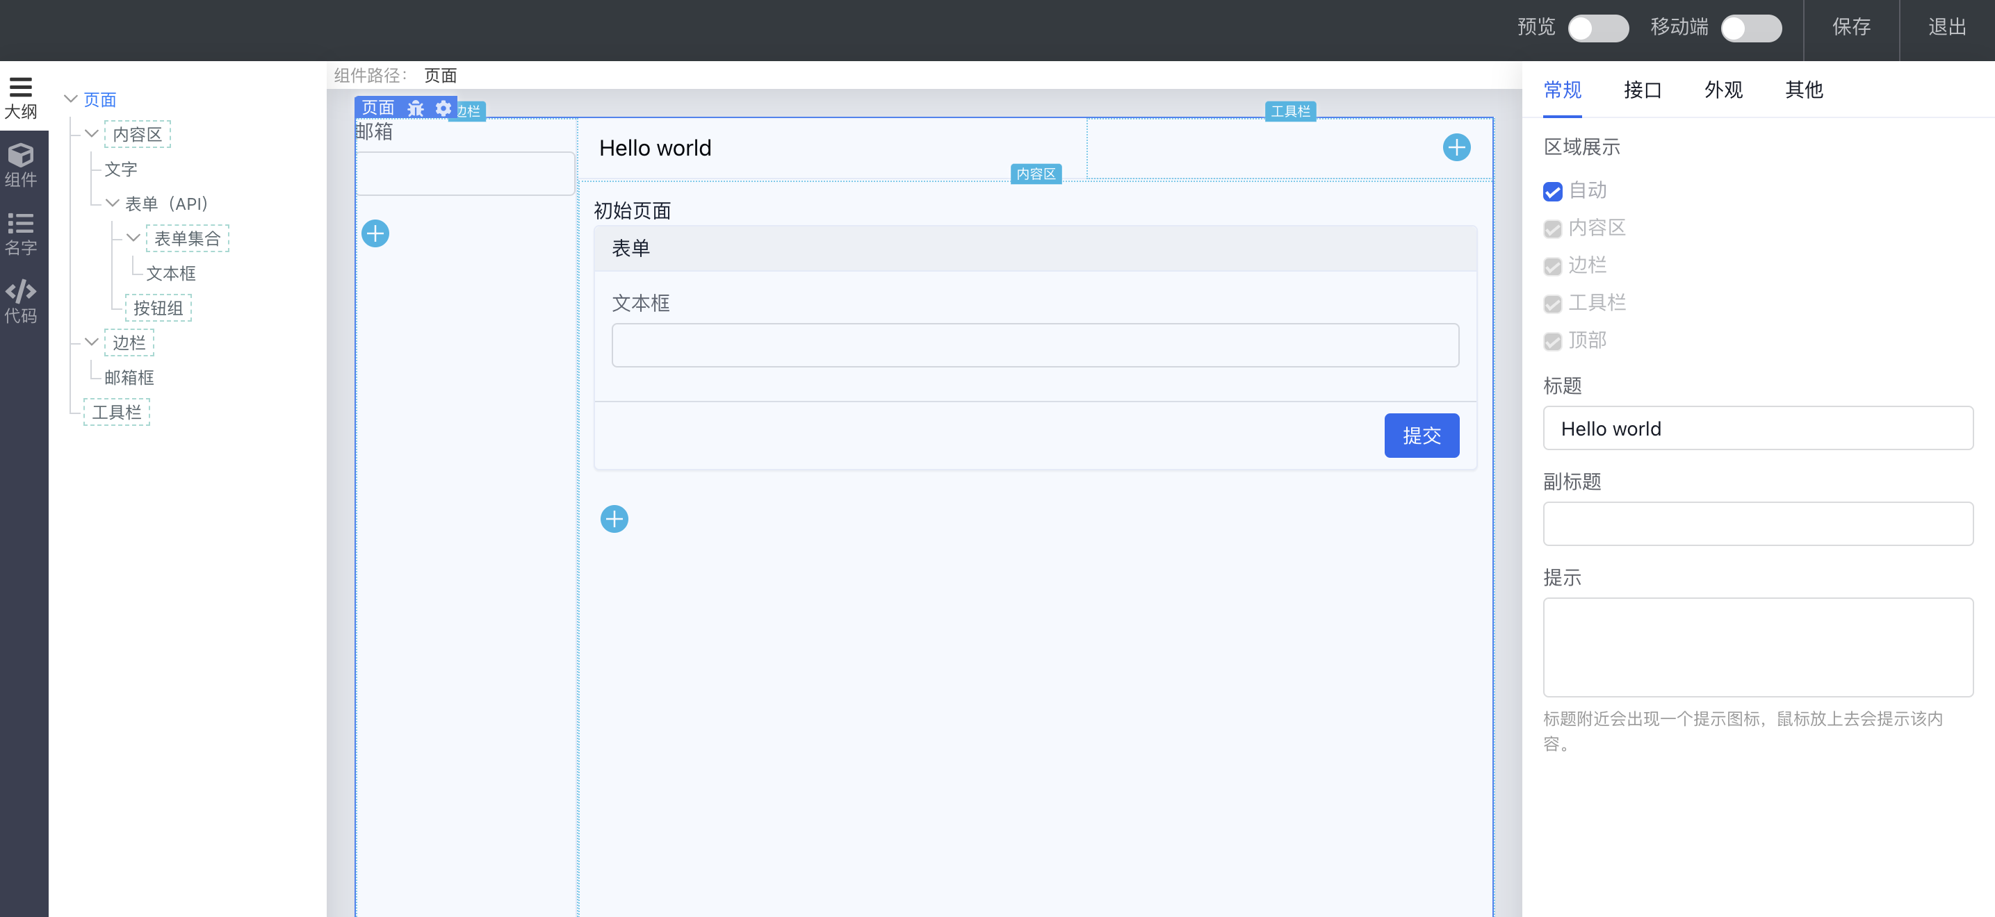Open the 大纲 outline panel icon
The image size is (1995, 917).
pyautogui.click(x=21, y=97)
